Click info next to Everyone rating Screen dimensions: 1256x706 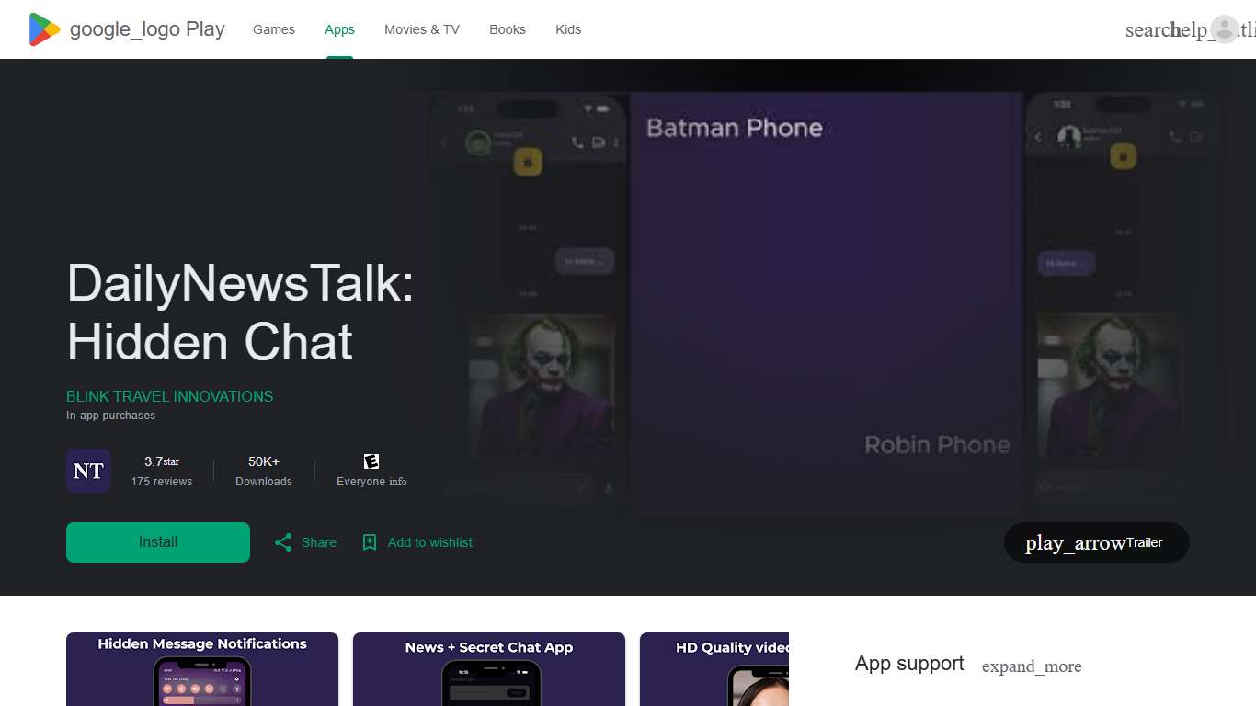[399, 481]
